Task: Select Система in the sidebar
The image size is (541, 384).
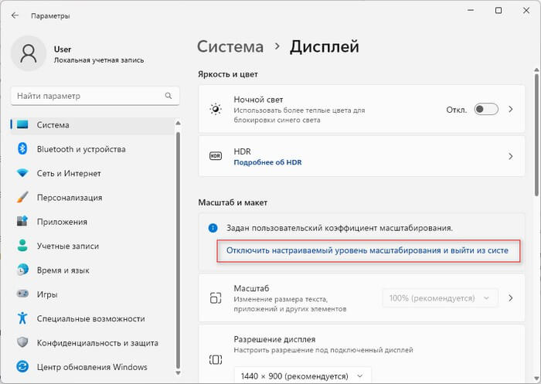Action: [x=93, y=125]
